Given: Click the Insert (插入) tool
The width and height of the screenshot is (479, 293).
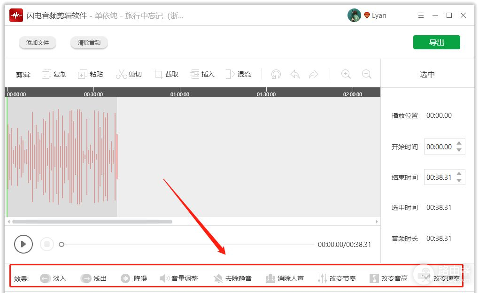Looking at the screenshot, I should [202, 74].
